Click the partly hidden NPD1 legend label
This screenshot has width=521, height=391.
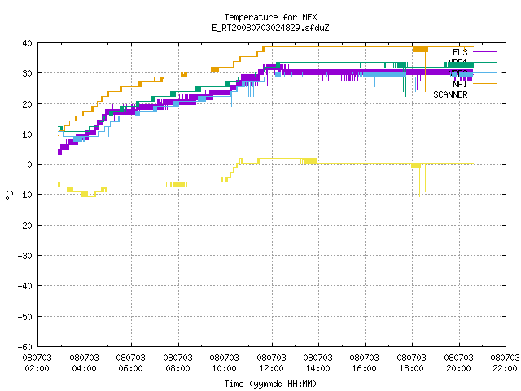[458, 63]
